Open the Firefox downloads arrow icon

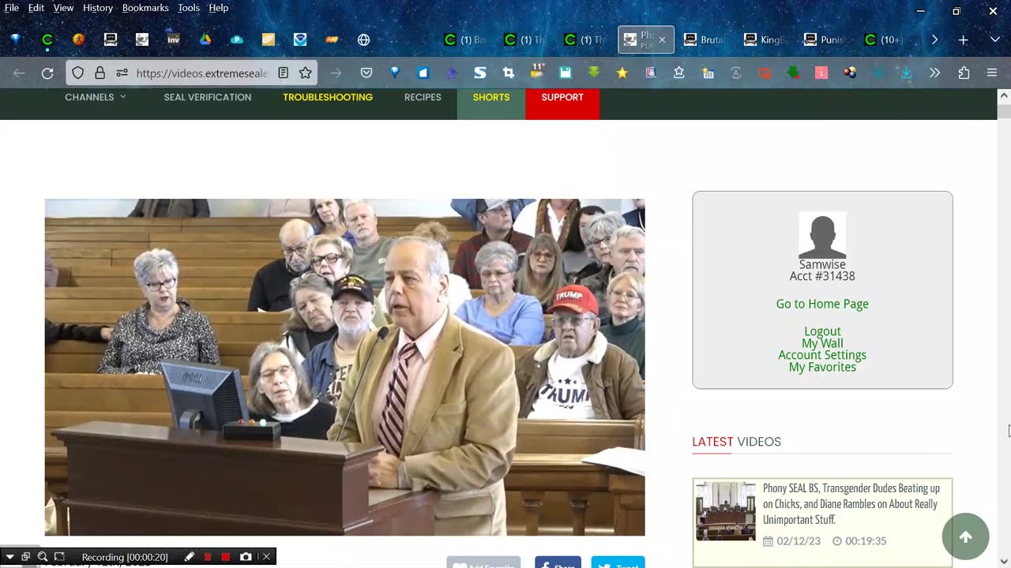(906, 73)
